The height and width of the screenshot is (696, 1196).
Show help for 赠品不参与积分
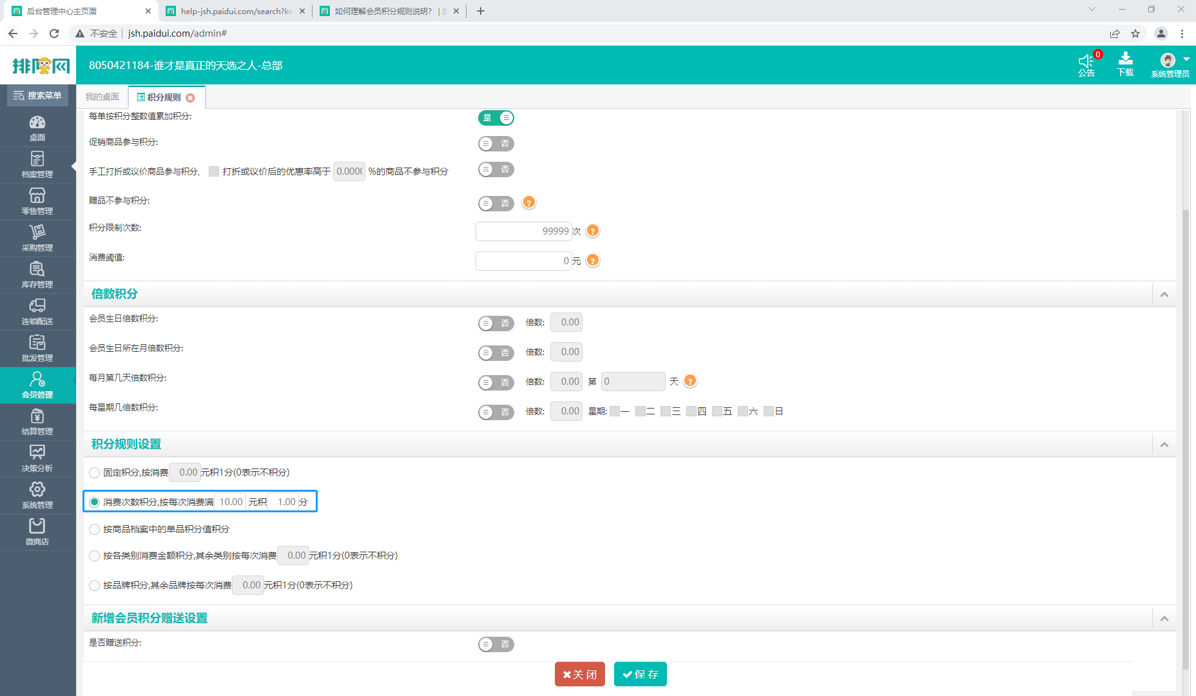point(529,202)
